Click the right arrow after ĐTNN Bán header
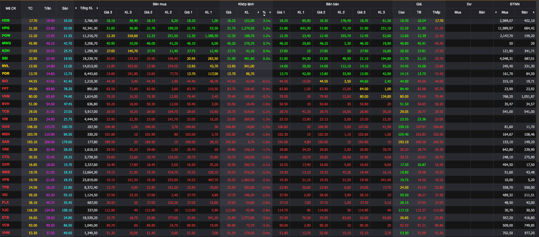The image size is (539, 237). [x=534, y=12]
